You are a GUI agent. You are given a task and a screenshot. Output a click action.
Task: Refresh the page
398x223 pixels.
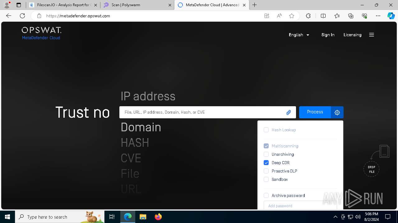(x=22, y=16)
